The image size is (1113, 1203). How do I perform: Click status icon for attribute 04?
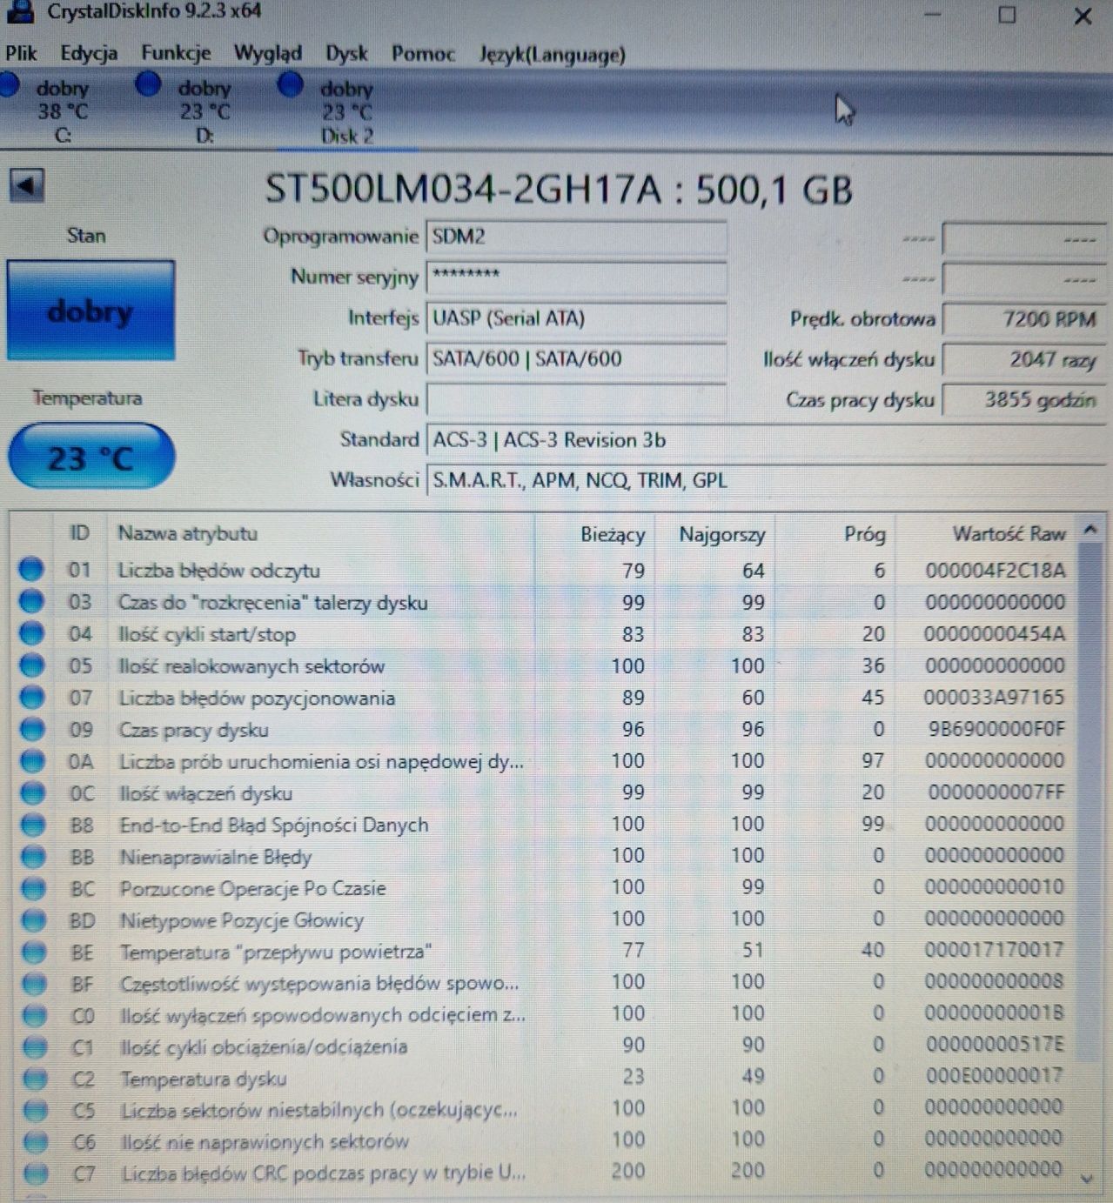[x=30, y=633]
